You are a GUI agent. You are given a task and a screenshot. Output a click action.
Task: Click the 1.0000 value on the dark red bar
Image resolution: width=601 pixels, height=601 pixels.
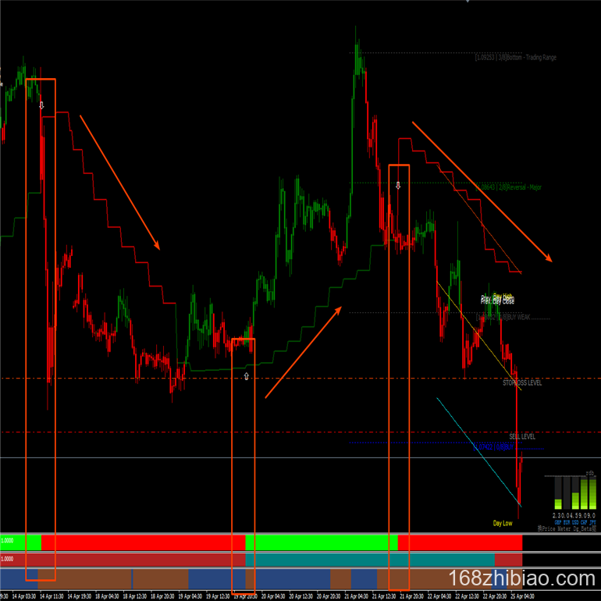click(x=7, y=559)
